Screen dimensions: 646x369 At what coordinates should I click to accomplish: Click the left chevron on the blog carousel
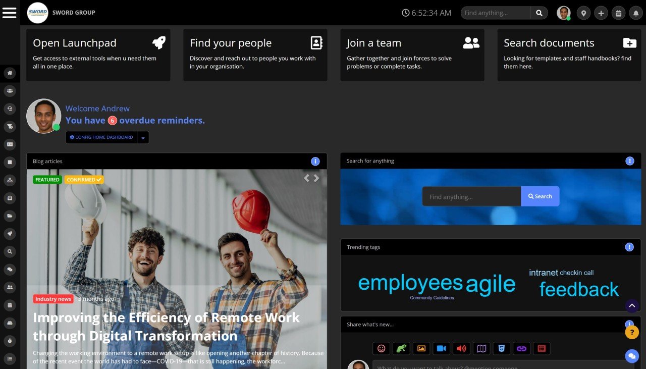click(x=306, y=178)
